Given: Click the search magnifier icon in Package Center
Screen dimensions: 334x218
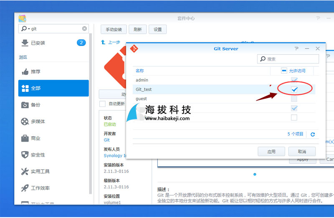Looking at the screenshot, I should coord(24,28).
